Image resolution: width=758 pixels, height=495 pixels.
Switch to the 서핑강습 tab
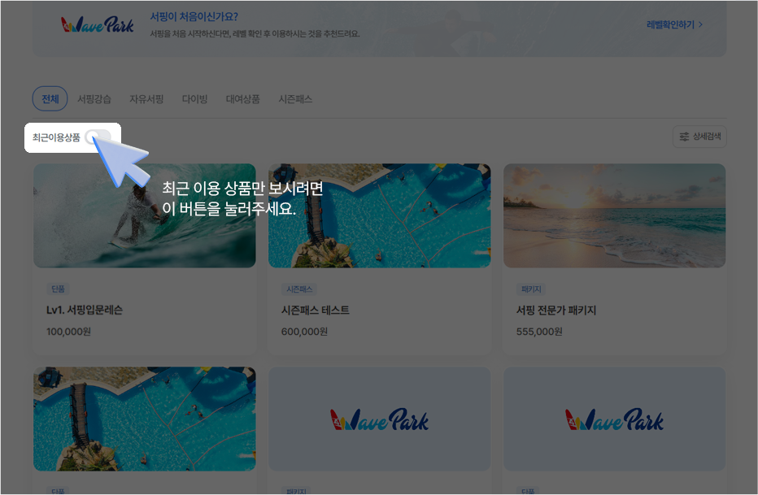pos(96,98)
